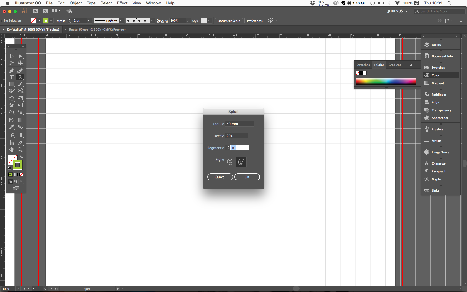Viewport: 467px width, 292px height.
Task: Click the rainbow color spectrum bar
Action: (x=386, y=81)
